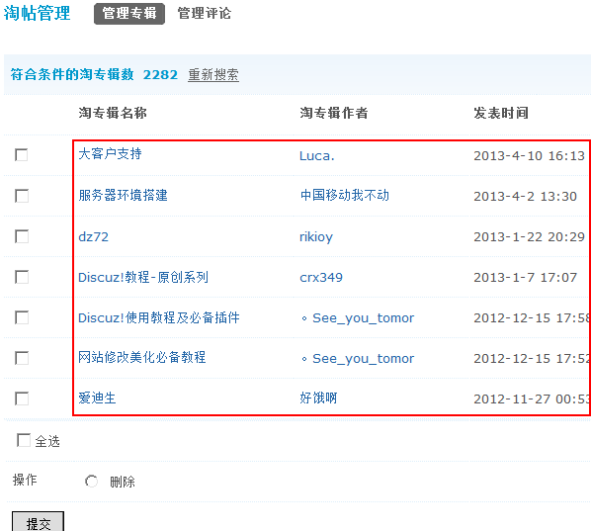Image resolution: width=591 pixels, height=531 pixels.
Task: View author 中国移动我不动 profile
Action: click(x=345, y=196)
